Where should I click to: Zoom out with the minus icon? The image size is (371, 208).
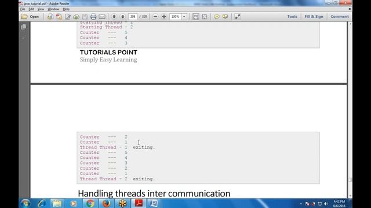(155, 17)
